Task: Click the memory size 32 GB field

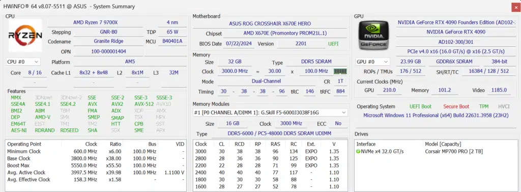Action: (234, 62)
